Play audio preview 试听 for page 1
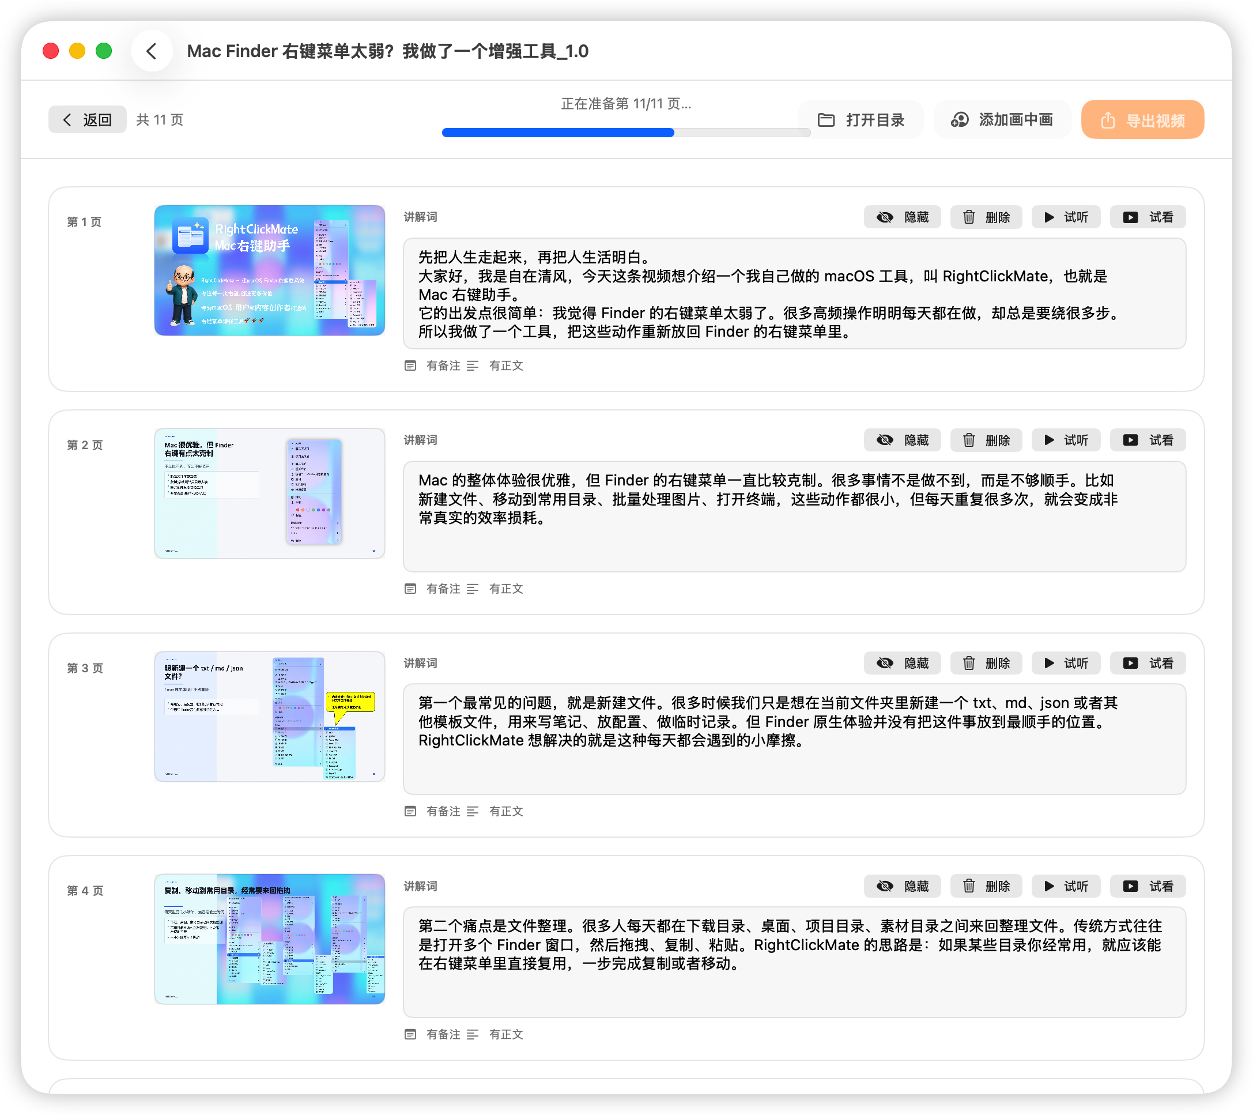Viewport: 1253px width, 1115px height. [x=1066, y=217]
